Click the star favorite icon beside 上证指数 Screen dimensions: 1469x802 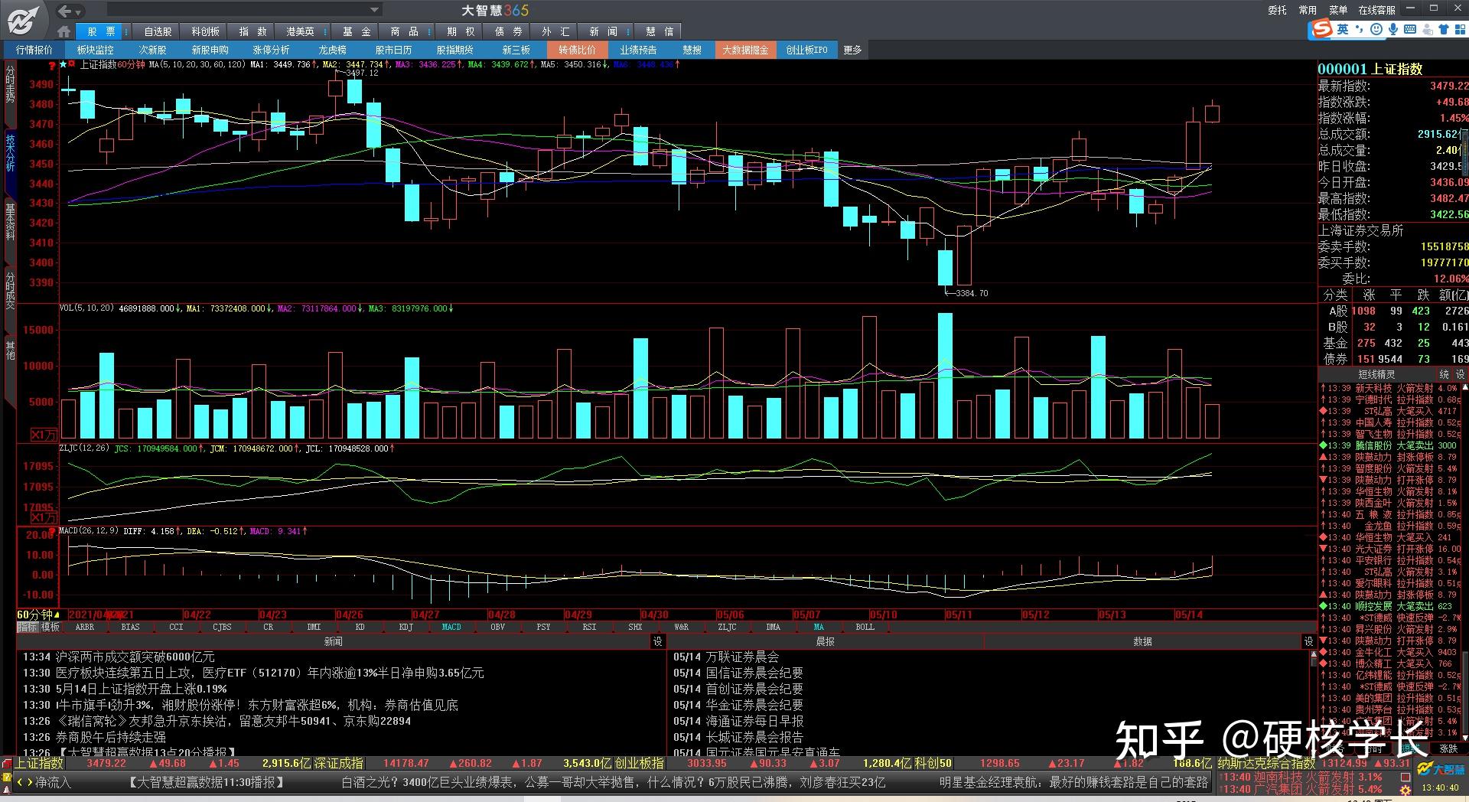point(64,65)
